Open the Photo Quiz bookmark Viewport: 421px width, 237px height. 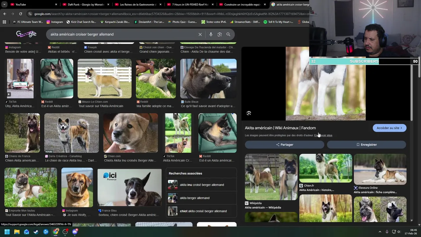[x=183, y=22]
